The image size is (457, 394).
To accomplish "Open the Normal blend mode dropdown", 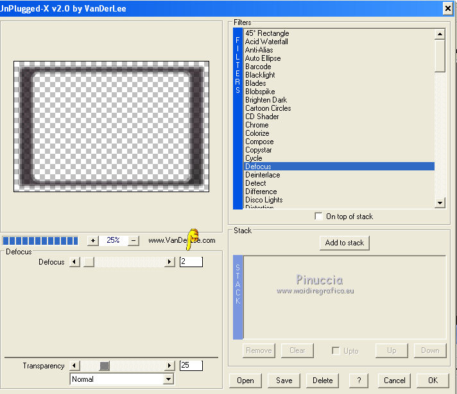I will click(x=168, y=379).
